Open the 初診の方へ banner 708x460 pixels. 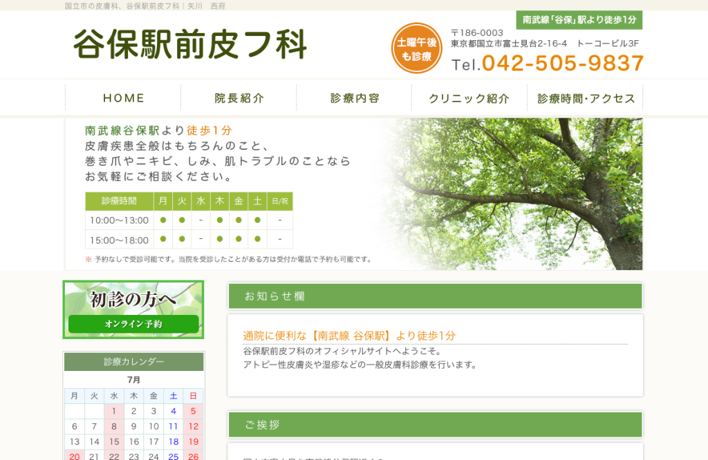tap(133, 309)
